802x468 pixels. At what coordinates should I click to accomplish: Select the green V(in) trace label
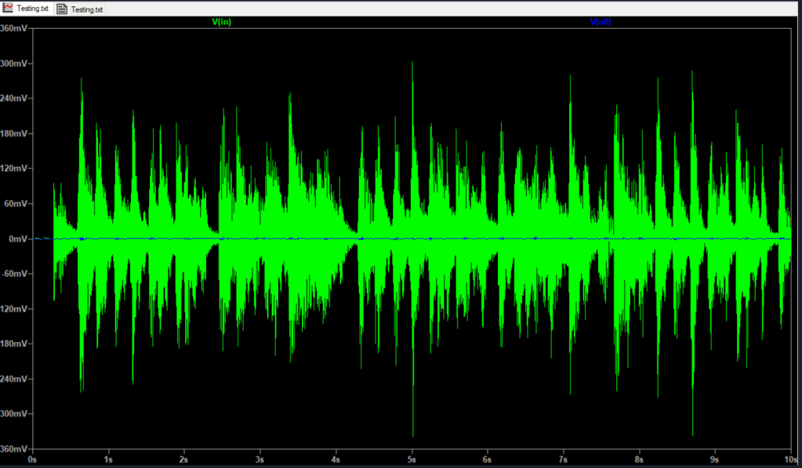click(221, 23)
